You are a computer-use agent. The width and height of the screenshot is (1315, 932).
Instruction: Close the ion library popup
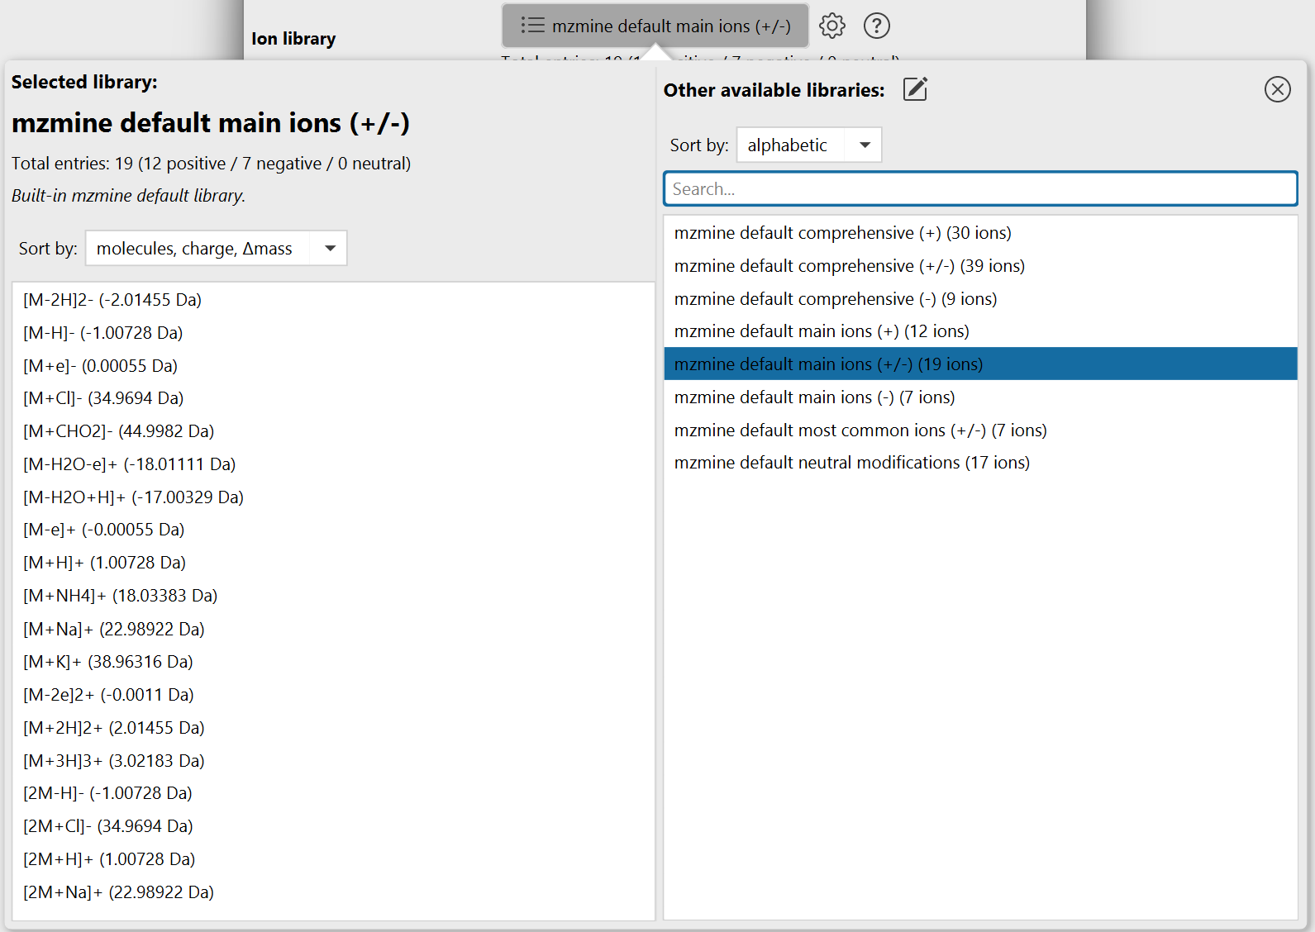[x=1278, y=89]
